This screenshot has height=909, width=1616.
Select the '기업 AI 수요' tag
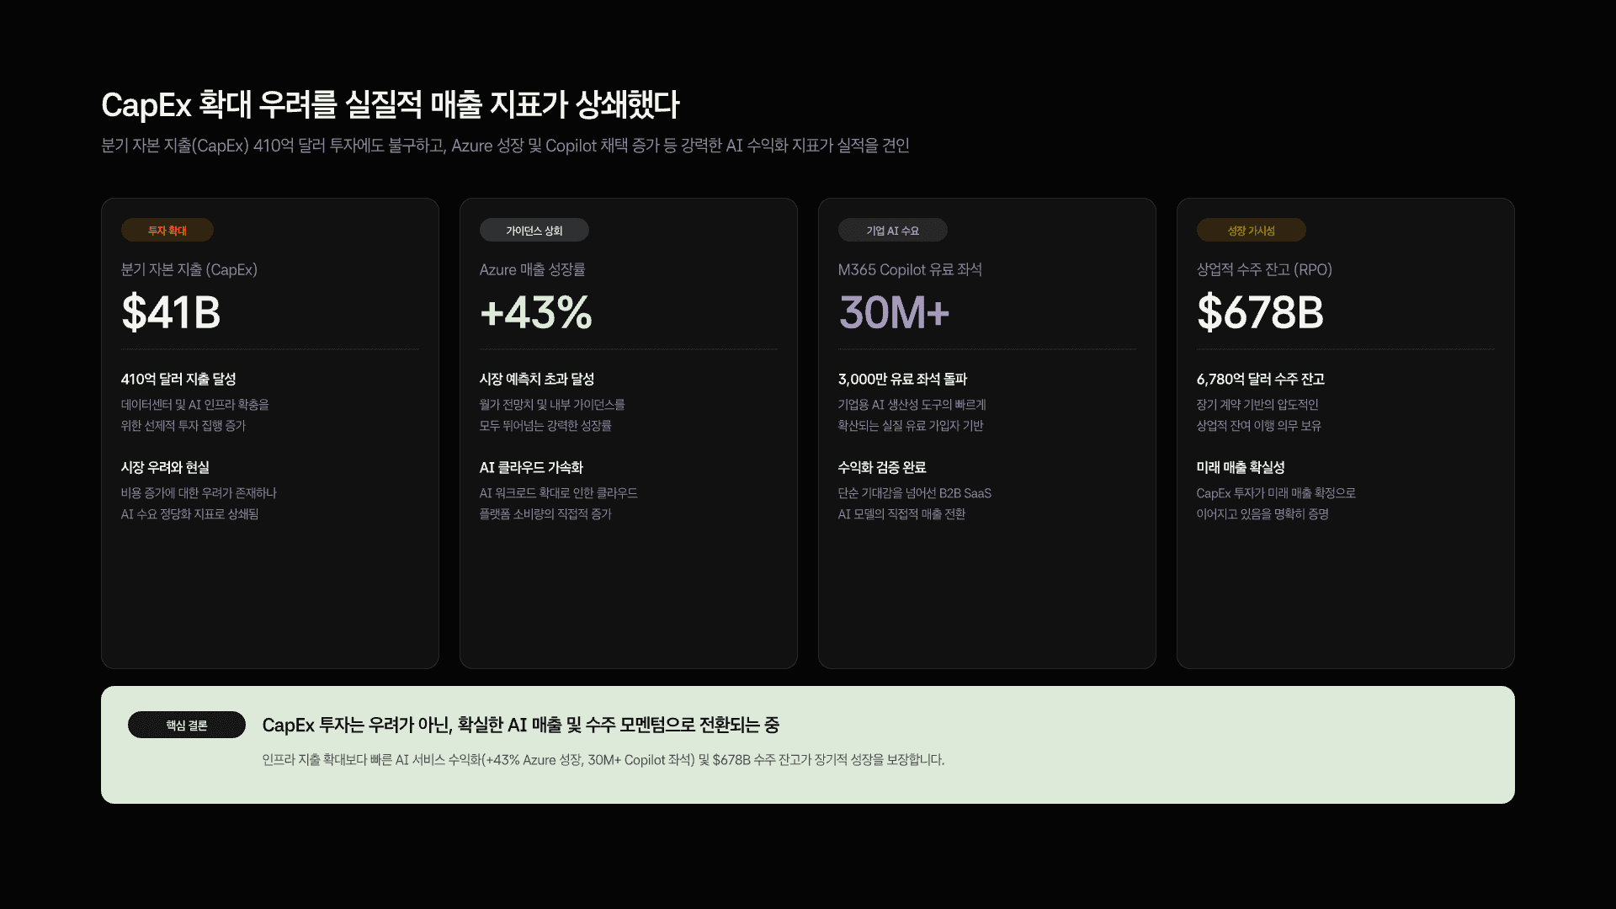point(893,230)
